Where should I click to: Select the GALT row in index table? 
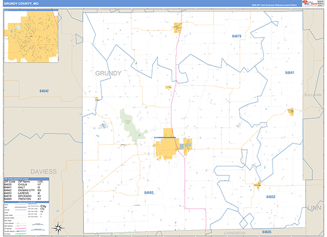pos(27,187)
